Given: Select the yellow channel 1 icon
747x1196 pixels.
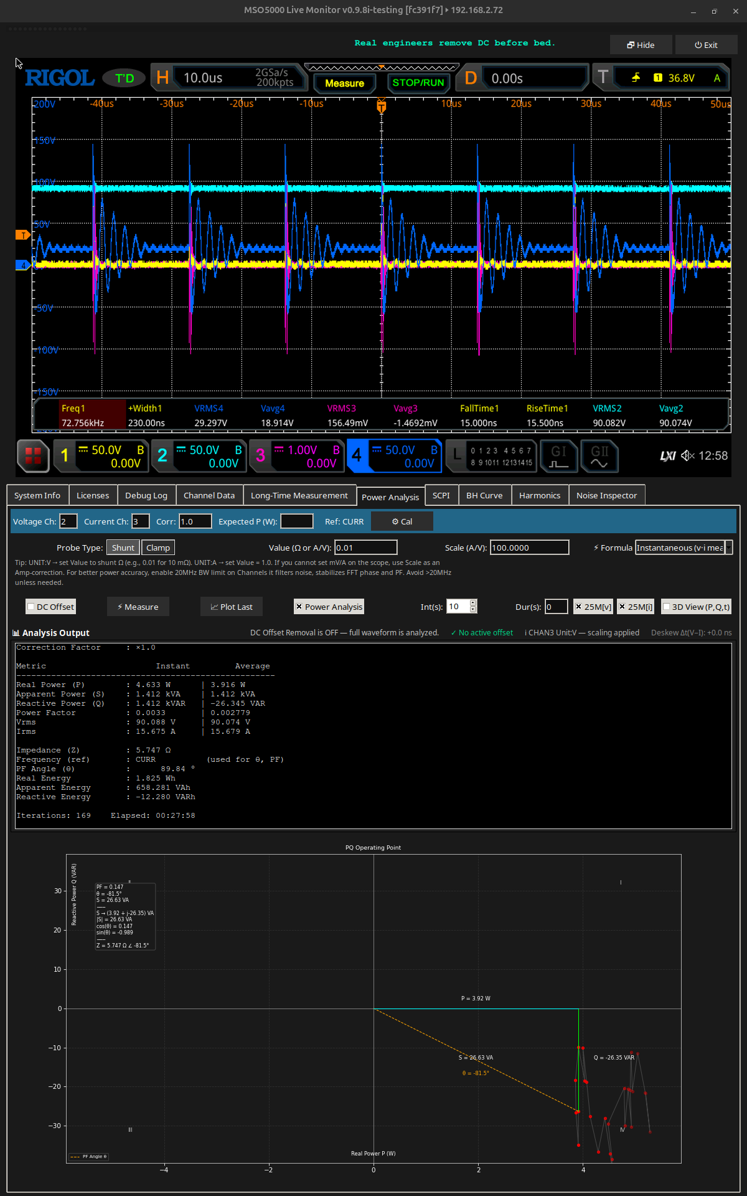Looking at the screenshot, I should [x=65, y=456].
